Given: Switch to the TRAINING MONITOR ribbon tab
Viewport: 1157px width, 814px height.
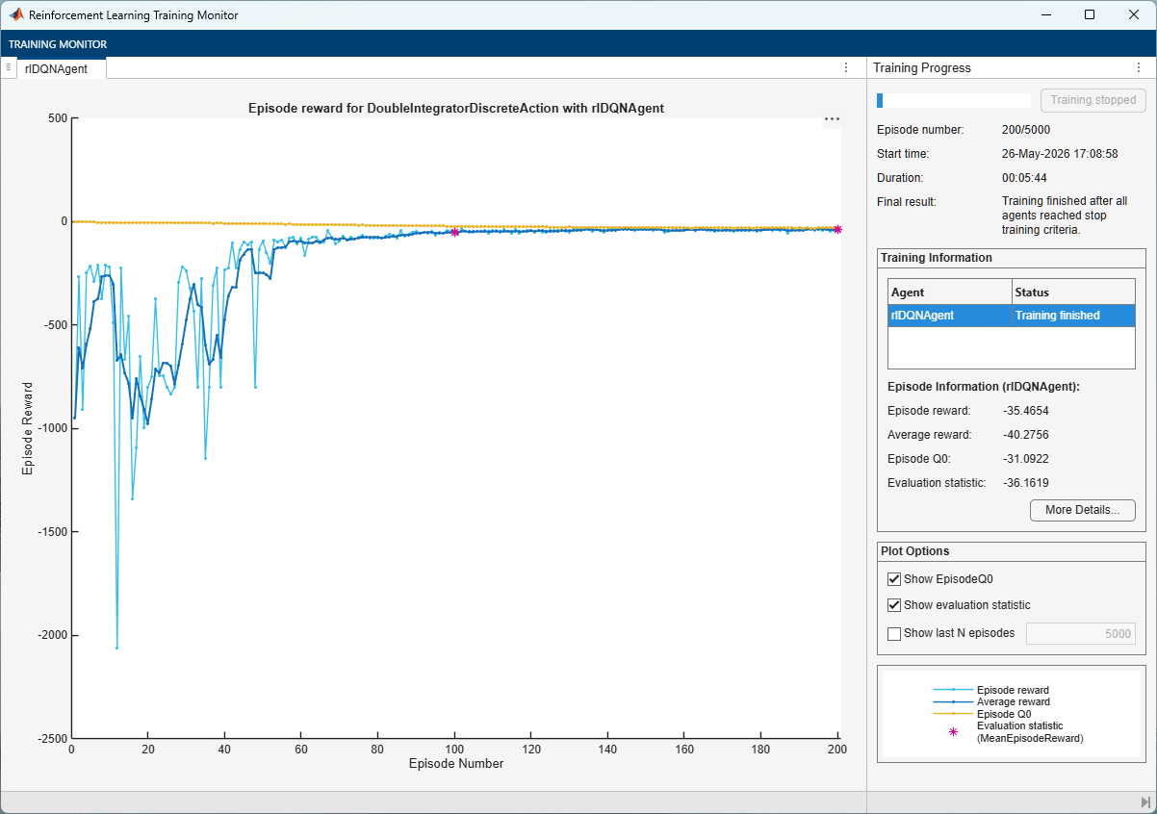Looking at the screenshot, I should (58, 44).
